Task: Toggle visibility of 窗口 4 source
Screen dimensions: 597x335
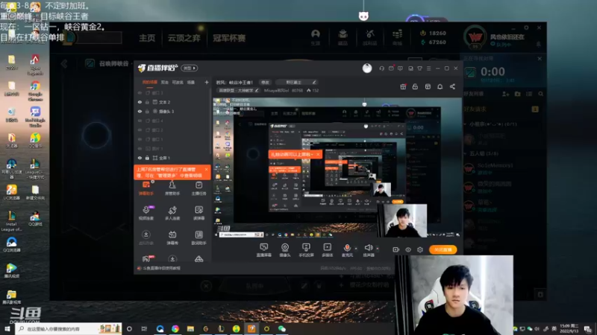Action: click(140, 121)
